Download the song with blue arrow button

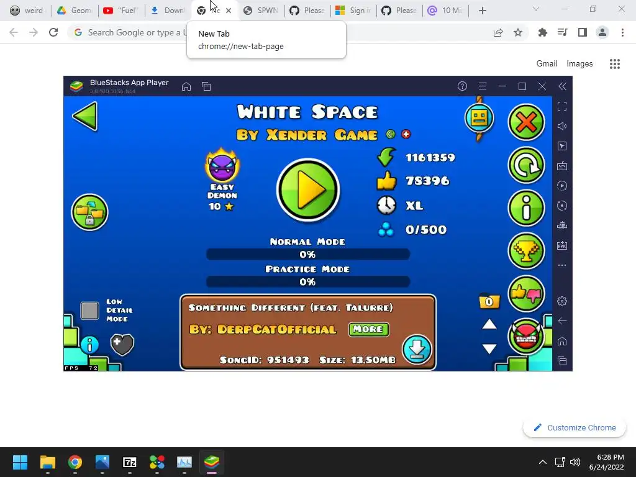pyautogui.click(x=417, y=350)
